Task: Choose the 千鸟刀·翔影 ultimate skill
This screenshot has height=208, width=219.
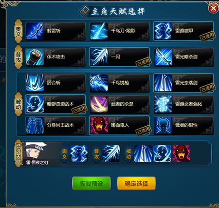Action: click(x=120, y=31)
